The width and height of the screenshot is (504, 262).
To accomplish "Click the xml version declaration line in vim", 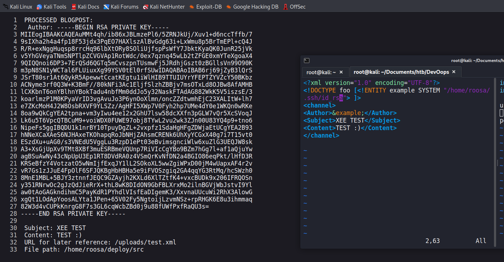I will click(372, 83).
